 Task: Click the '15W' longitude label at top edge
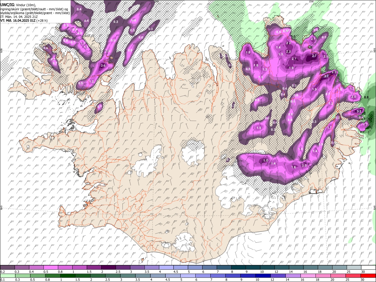point(311,1)
